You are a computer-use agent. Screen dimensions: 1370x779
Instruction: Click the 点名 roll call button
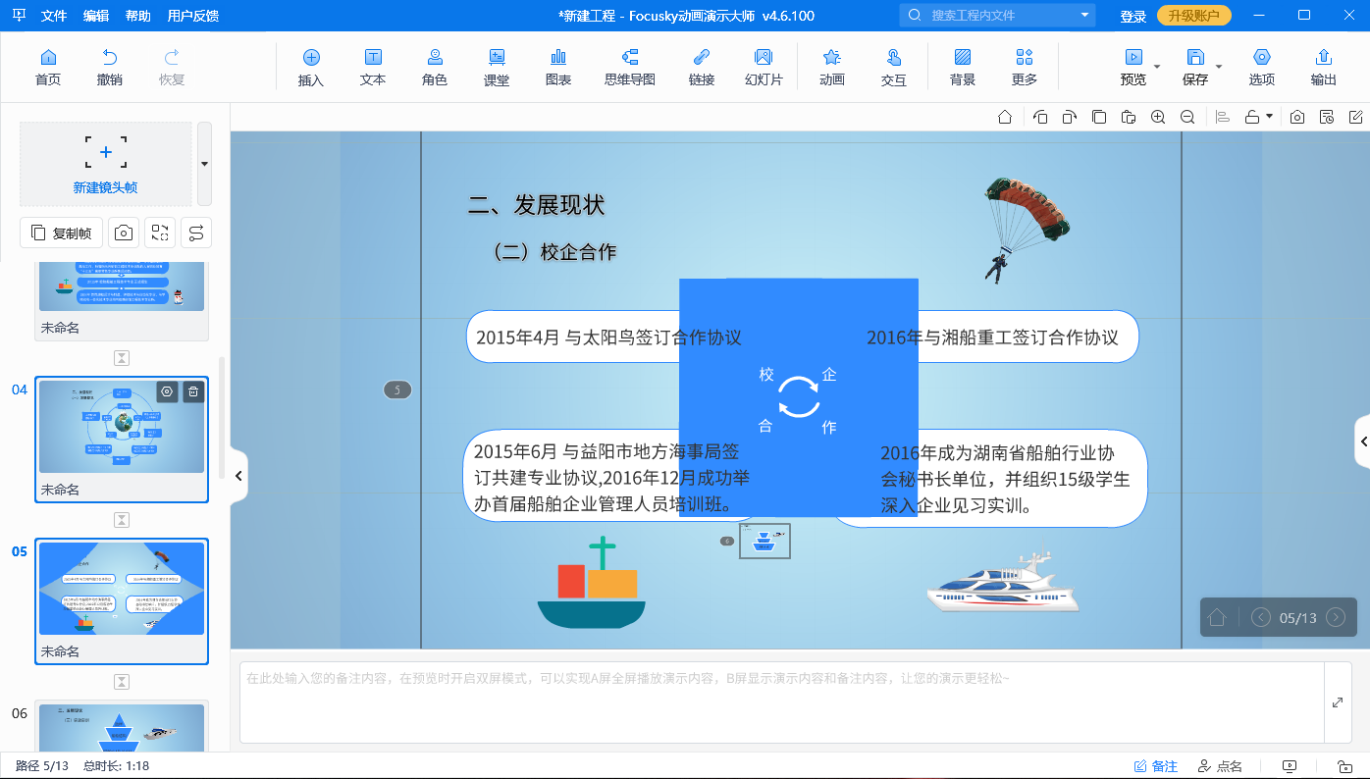(1220, 766)
